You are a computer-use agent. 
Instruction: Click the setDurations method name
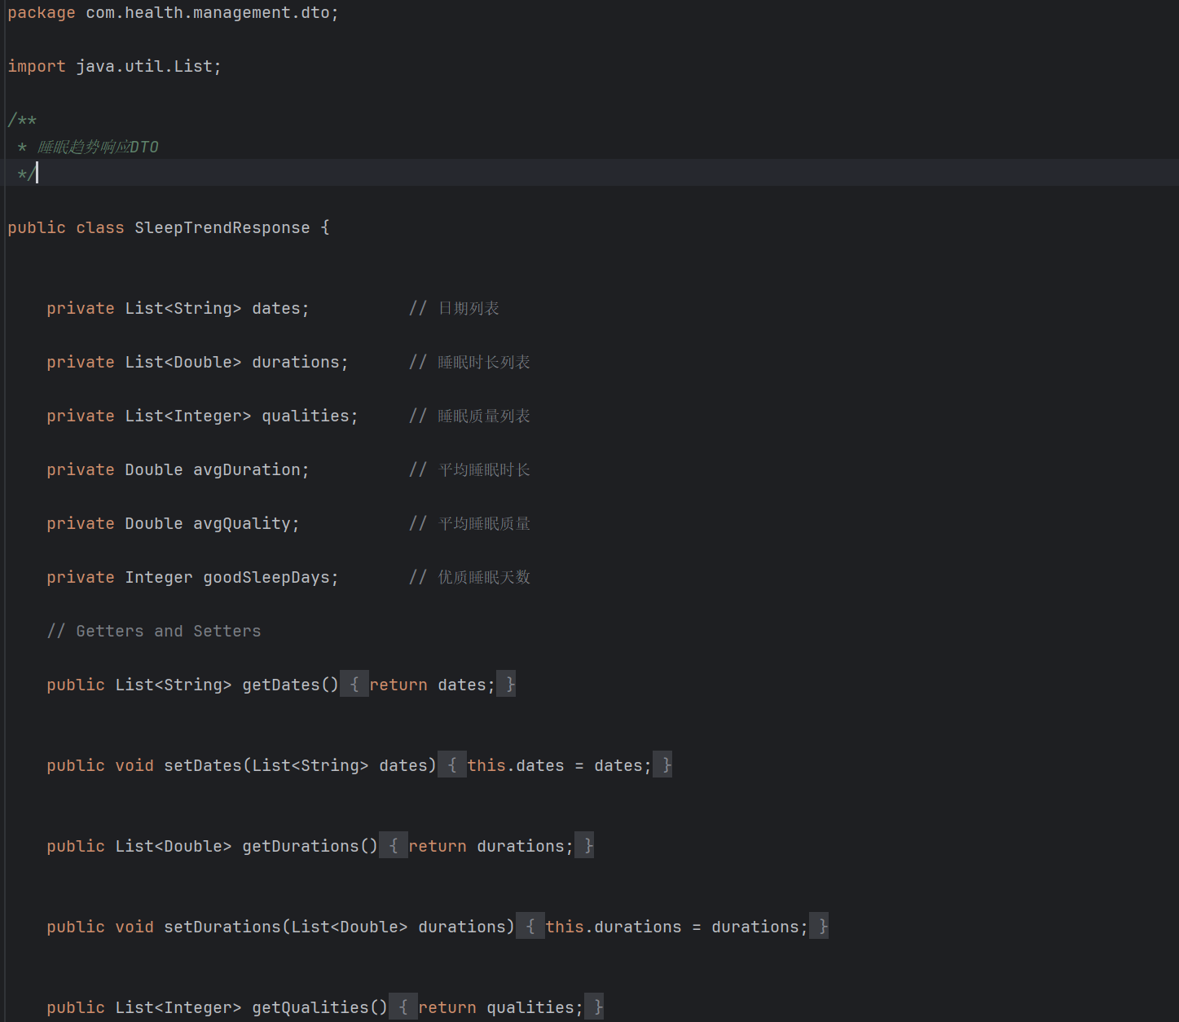[222, 927]
